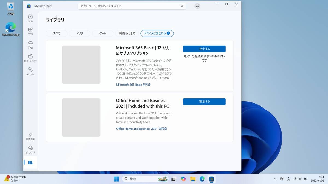Launch Microsoft Edge from the taskbar
This screenshot has height=184, width=328.
click(202, 179)
